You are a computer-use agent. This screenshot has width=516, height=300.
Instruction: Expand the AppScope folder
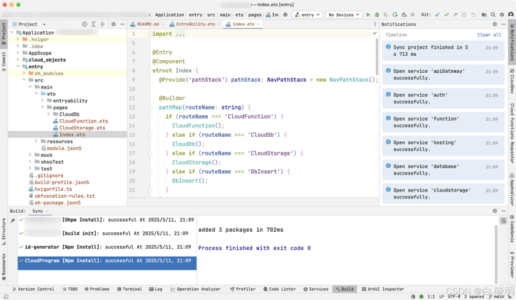pos(18,53)
